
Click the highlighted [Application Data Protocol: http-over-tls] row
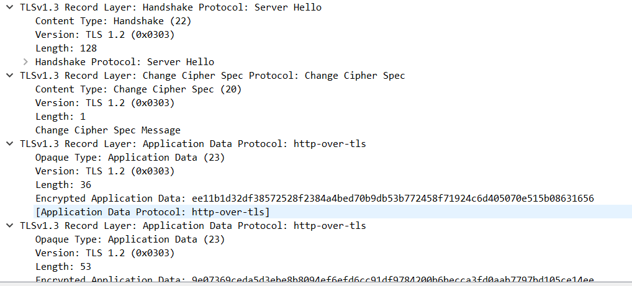152,212
